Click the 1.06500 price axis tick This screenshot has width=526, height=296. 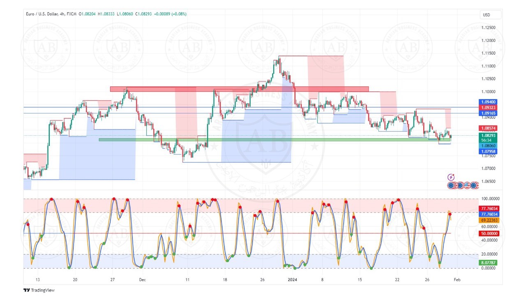click(488, 181)
